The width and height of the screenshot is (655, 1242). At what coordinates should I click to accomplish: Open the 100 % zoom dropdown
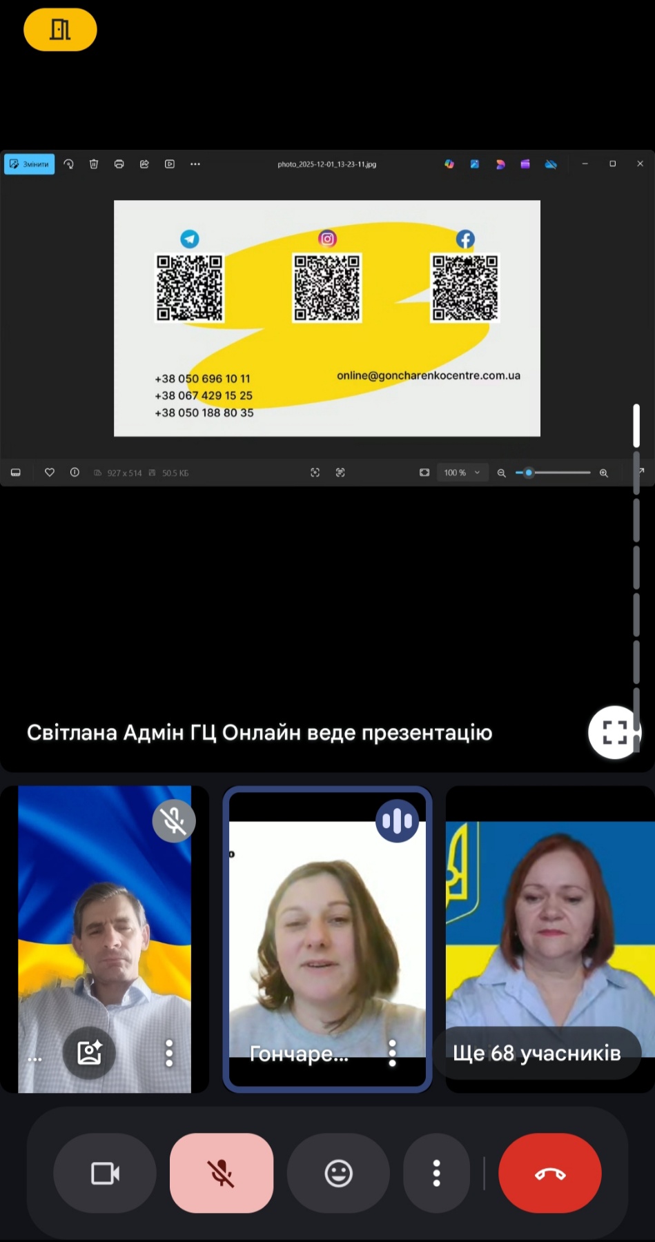point(462,473)
